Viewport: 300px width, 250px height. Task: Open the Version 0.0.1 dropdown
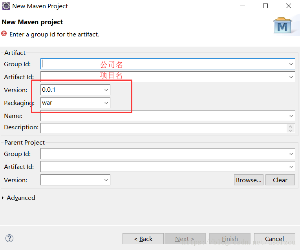coord(106,90)
